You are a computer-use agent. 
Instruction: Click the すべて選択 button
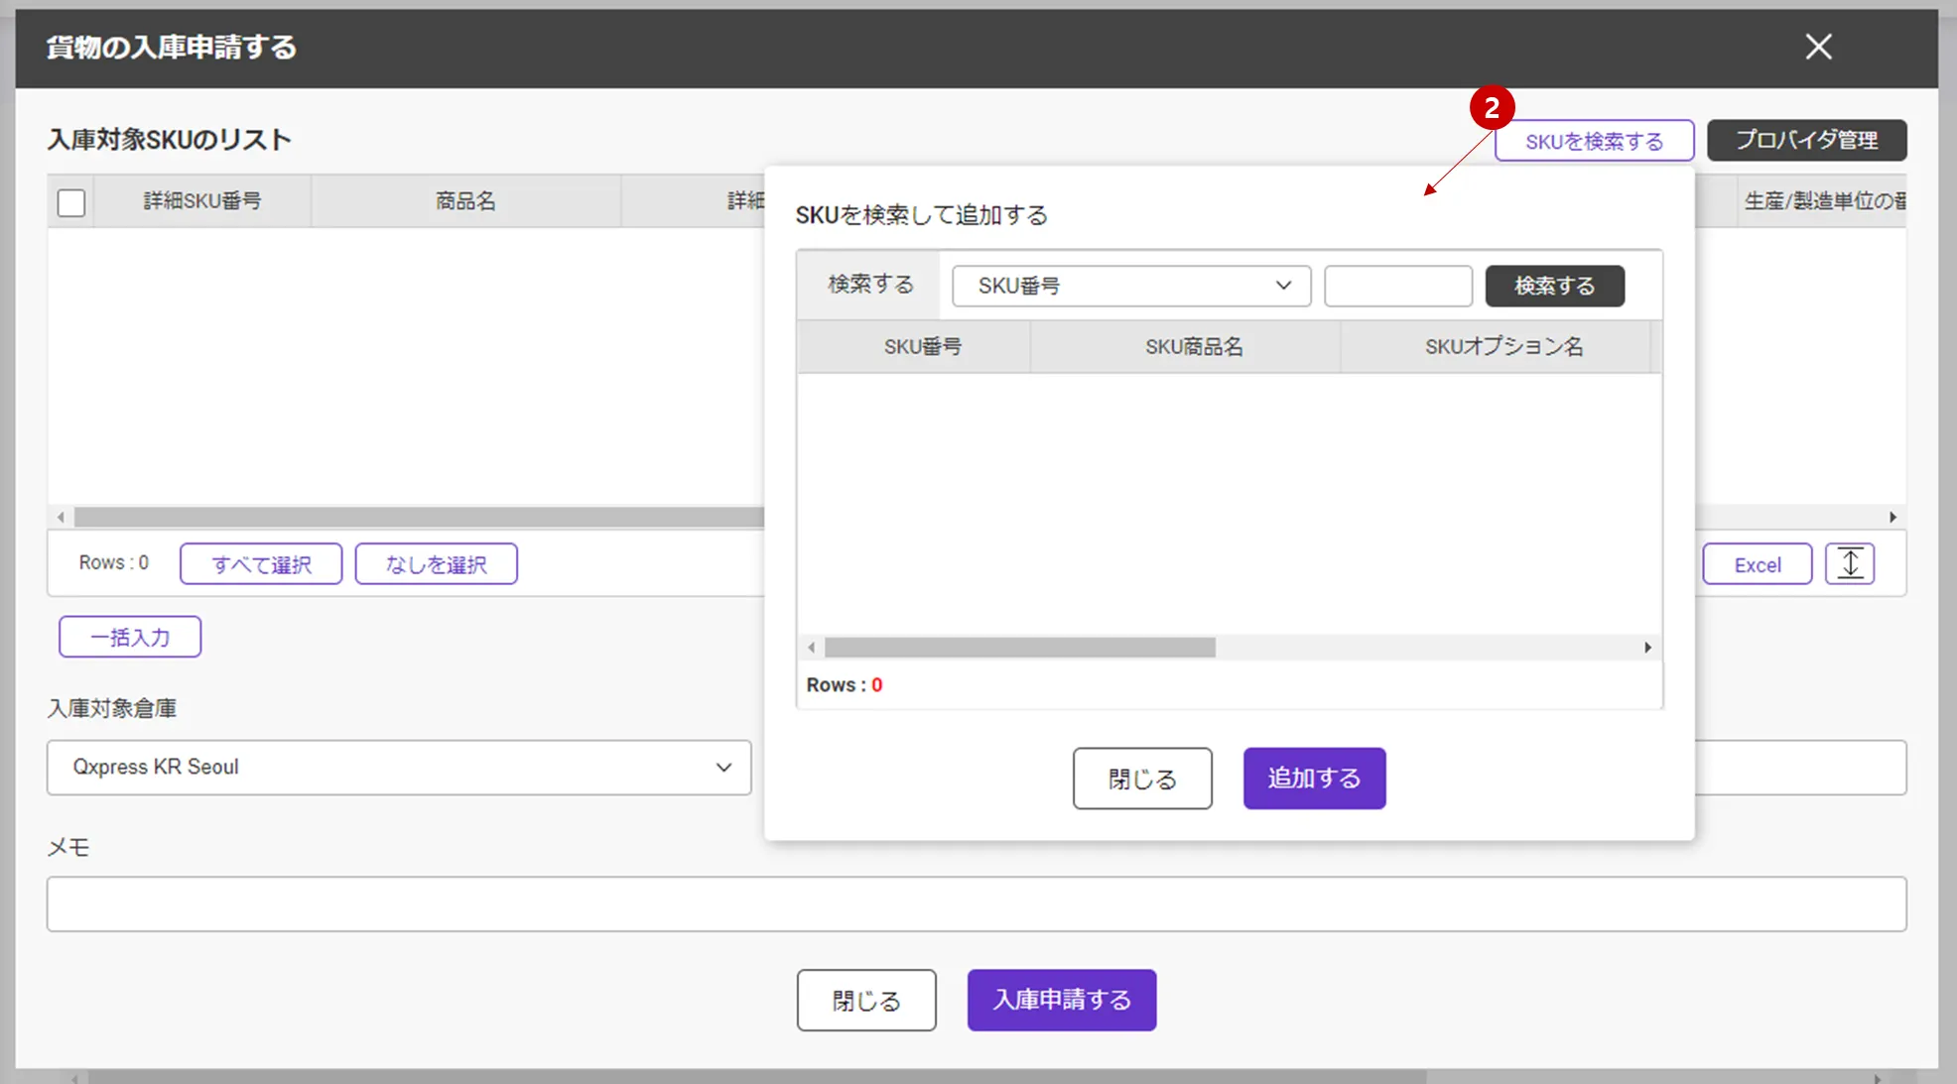[261, 564]
